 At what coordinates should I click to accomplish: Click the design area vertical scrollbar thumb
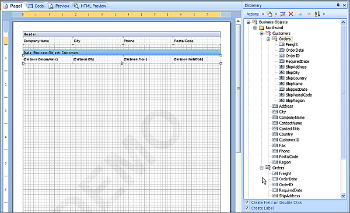[238, 88]
